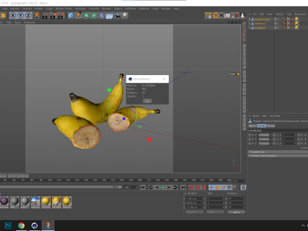Switch to Basic tab in Attributes
The width and height of the screenshot is (308, 231).
click(253, 126)
